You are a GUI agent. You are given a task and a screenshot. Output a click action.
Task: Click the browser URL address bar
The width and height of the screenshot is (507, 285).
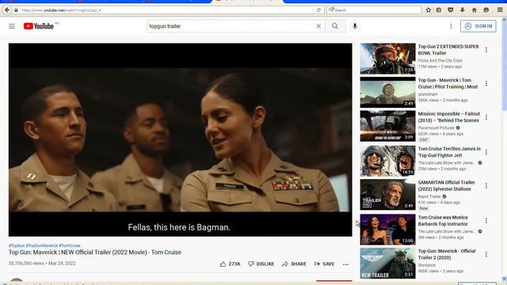click(x=166, y=10)
